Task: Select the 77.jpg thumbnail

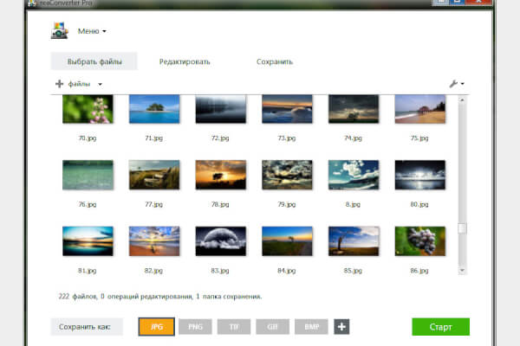Action: (x=154, y=175)
